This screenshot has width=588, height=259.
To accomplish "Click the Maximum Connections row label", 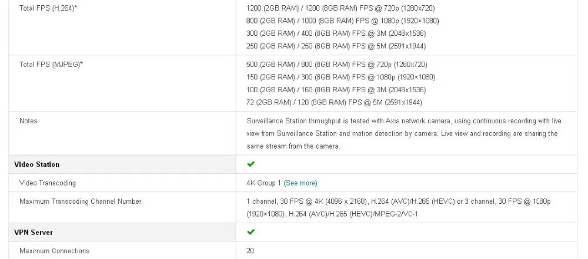I will coord(54,251).
